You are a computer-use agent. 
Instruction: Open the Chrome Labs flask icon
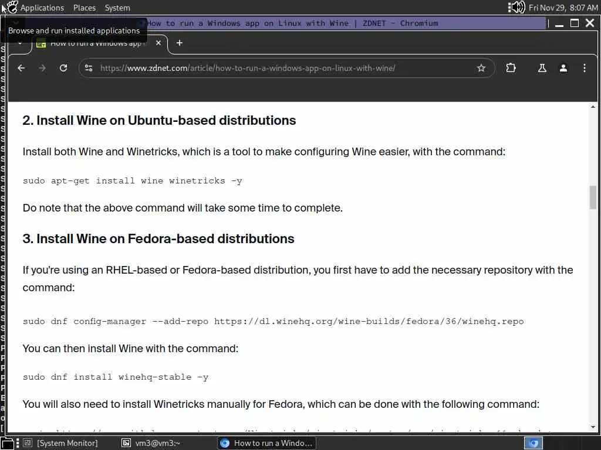pyautogui.click(x=542, y=68)
